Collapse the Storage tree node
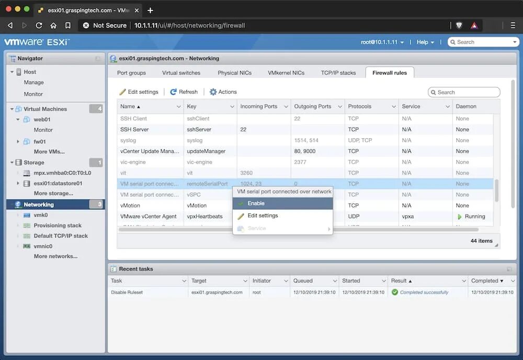The image size is (523, 360). 12,163
